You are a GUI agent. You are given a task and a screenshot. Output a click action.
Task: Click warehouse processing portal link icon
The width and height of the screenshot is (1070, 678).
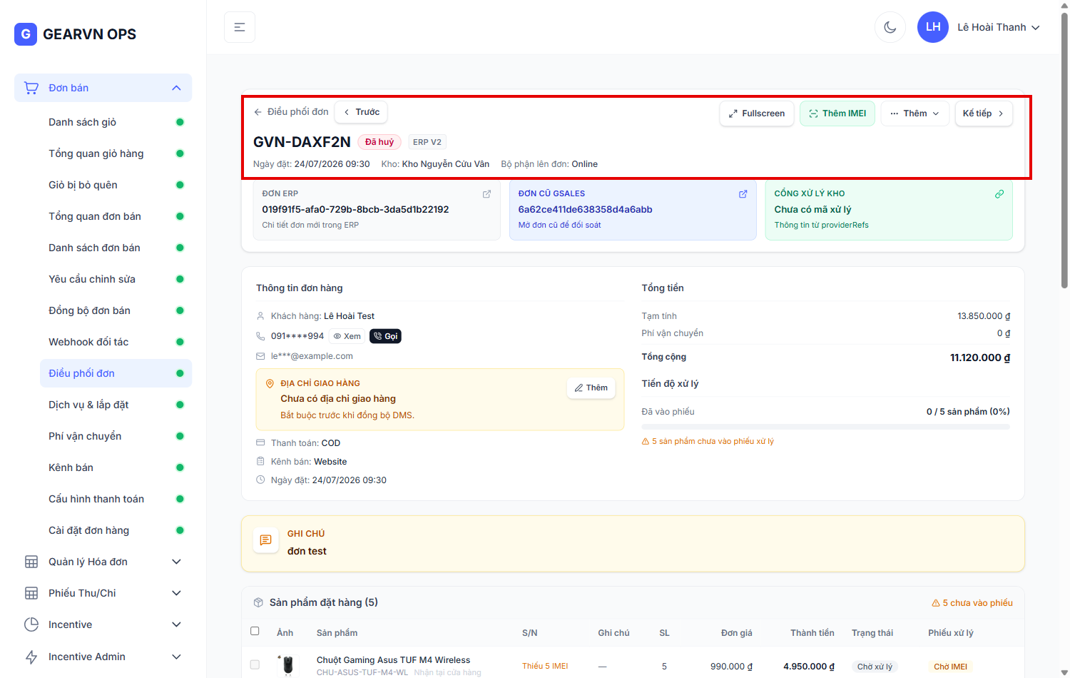tap(999, 194)
